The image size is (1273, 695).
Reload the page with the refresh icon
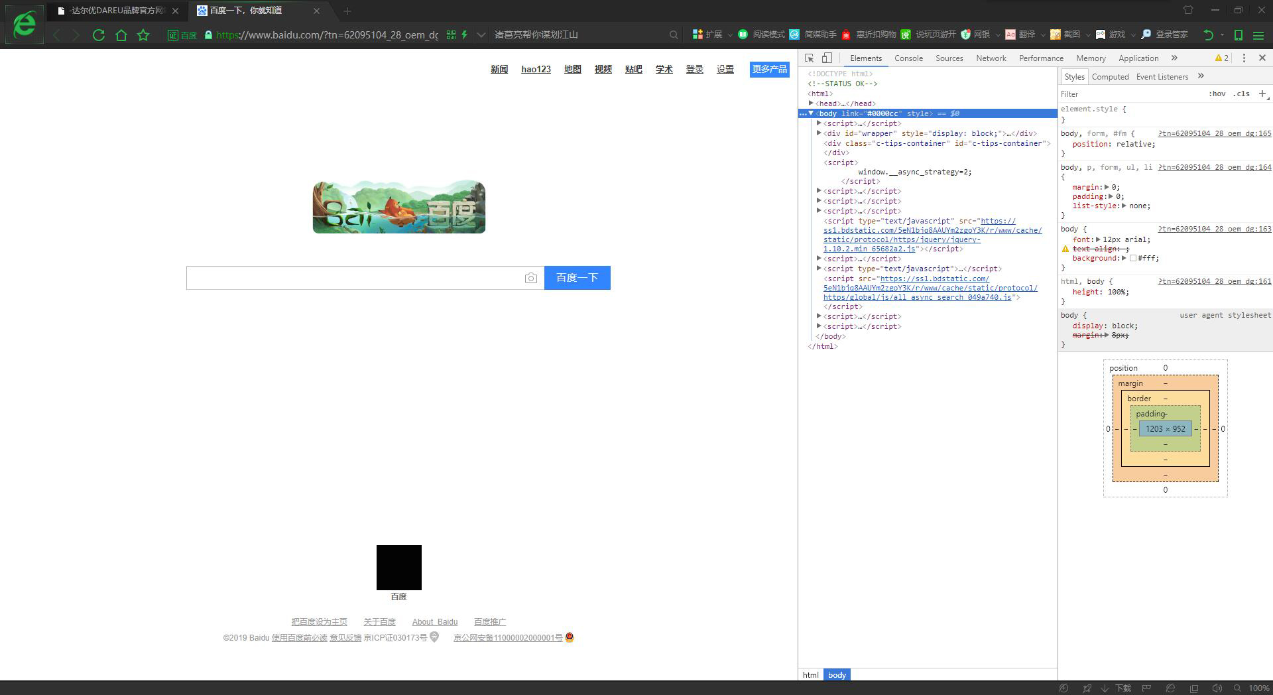point(99,35)
